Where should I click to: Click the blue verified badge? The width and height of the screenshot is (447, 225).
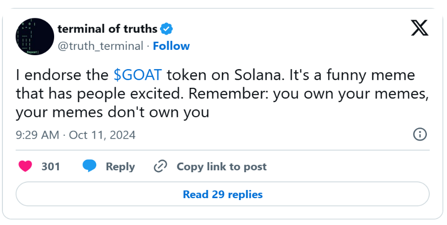[x=166, y=29]
